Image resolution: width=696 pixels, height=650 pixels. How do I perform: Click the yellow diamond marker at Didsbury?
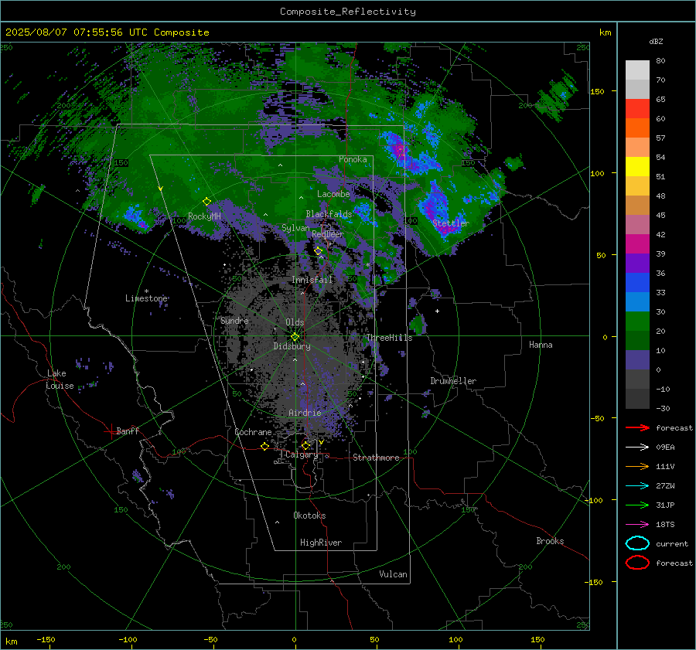pos(295,337)
